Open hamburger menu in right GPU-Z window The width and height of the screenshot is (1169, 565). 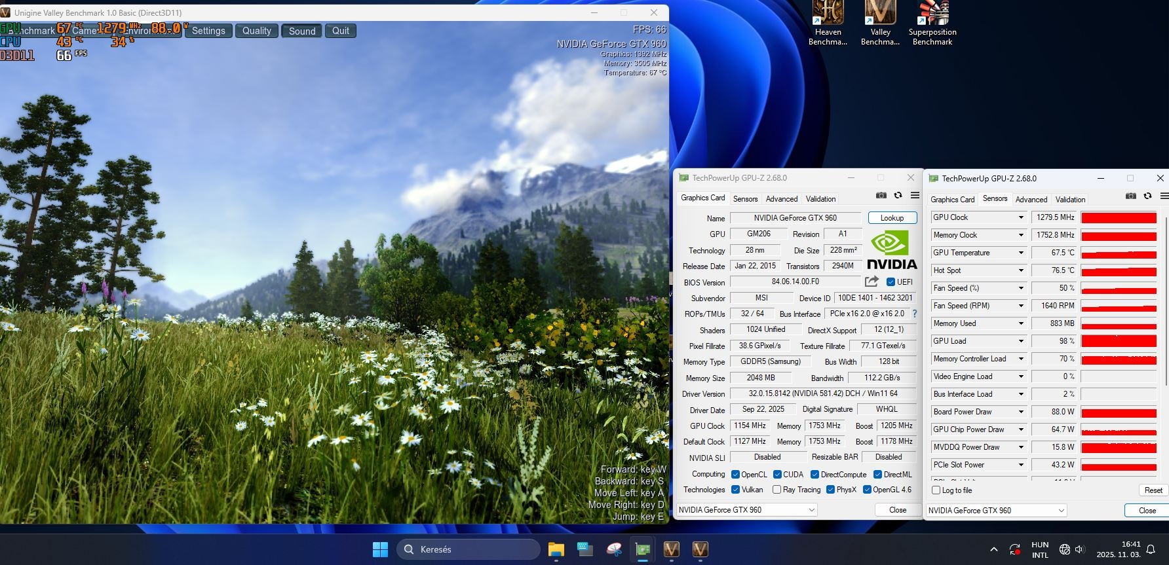(1164, 196)
